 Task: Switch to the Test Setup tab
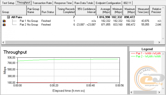tap(8, 3)
